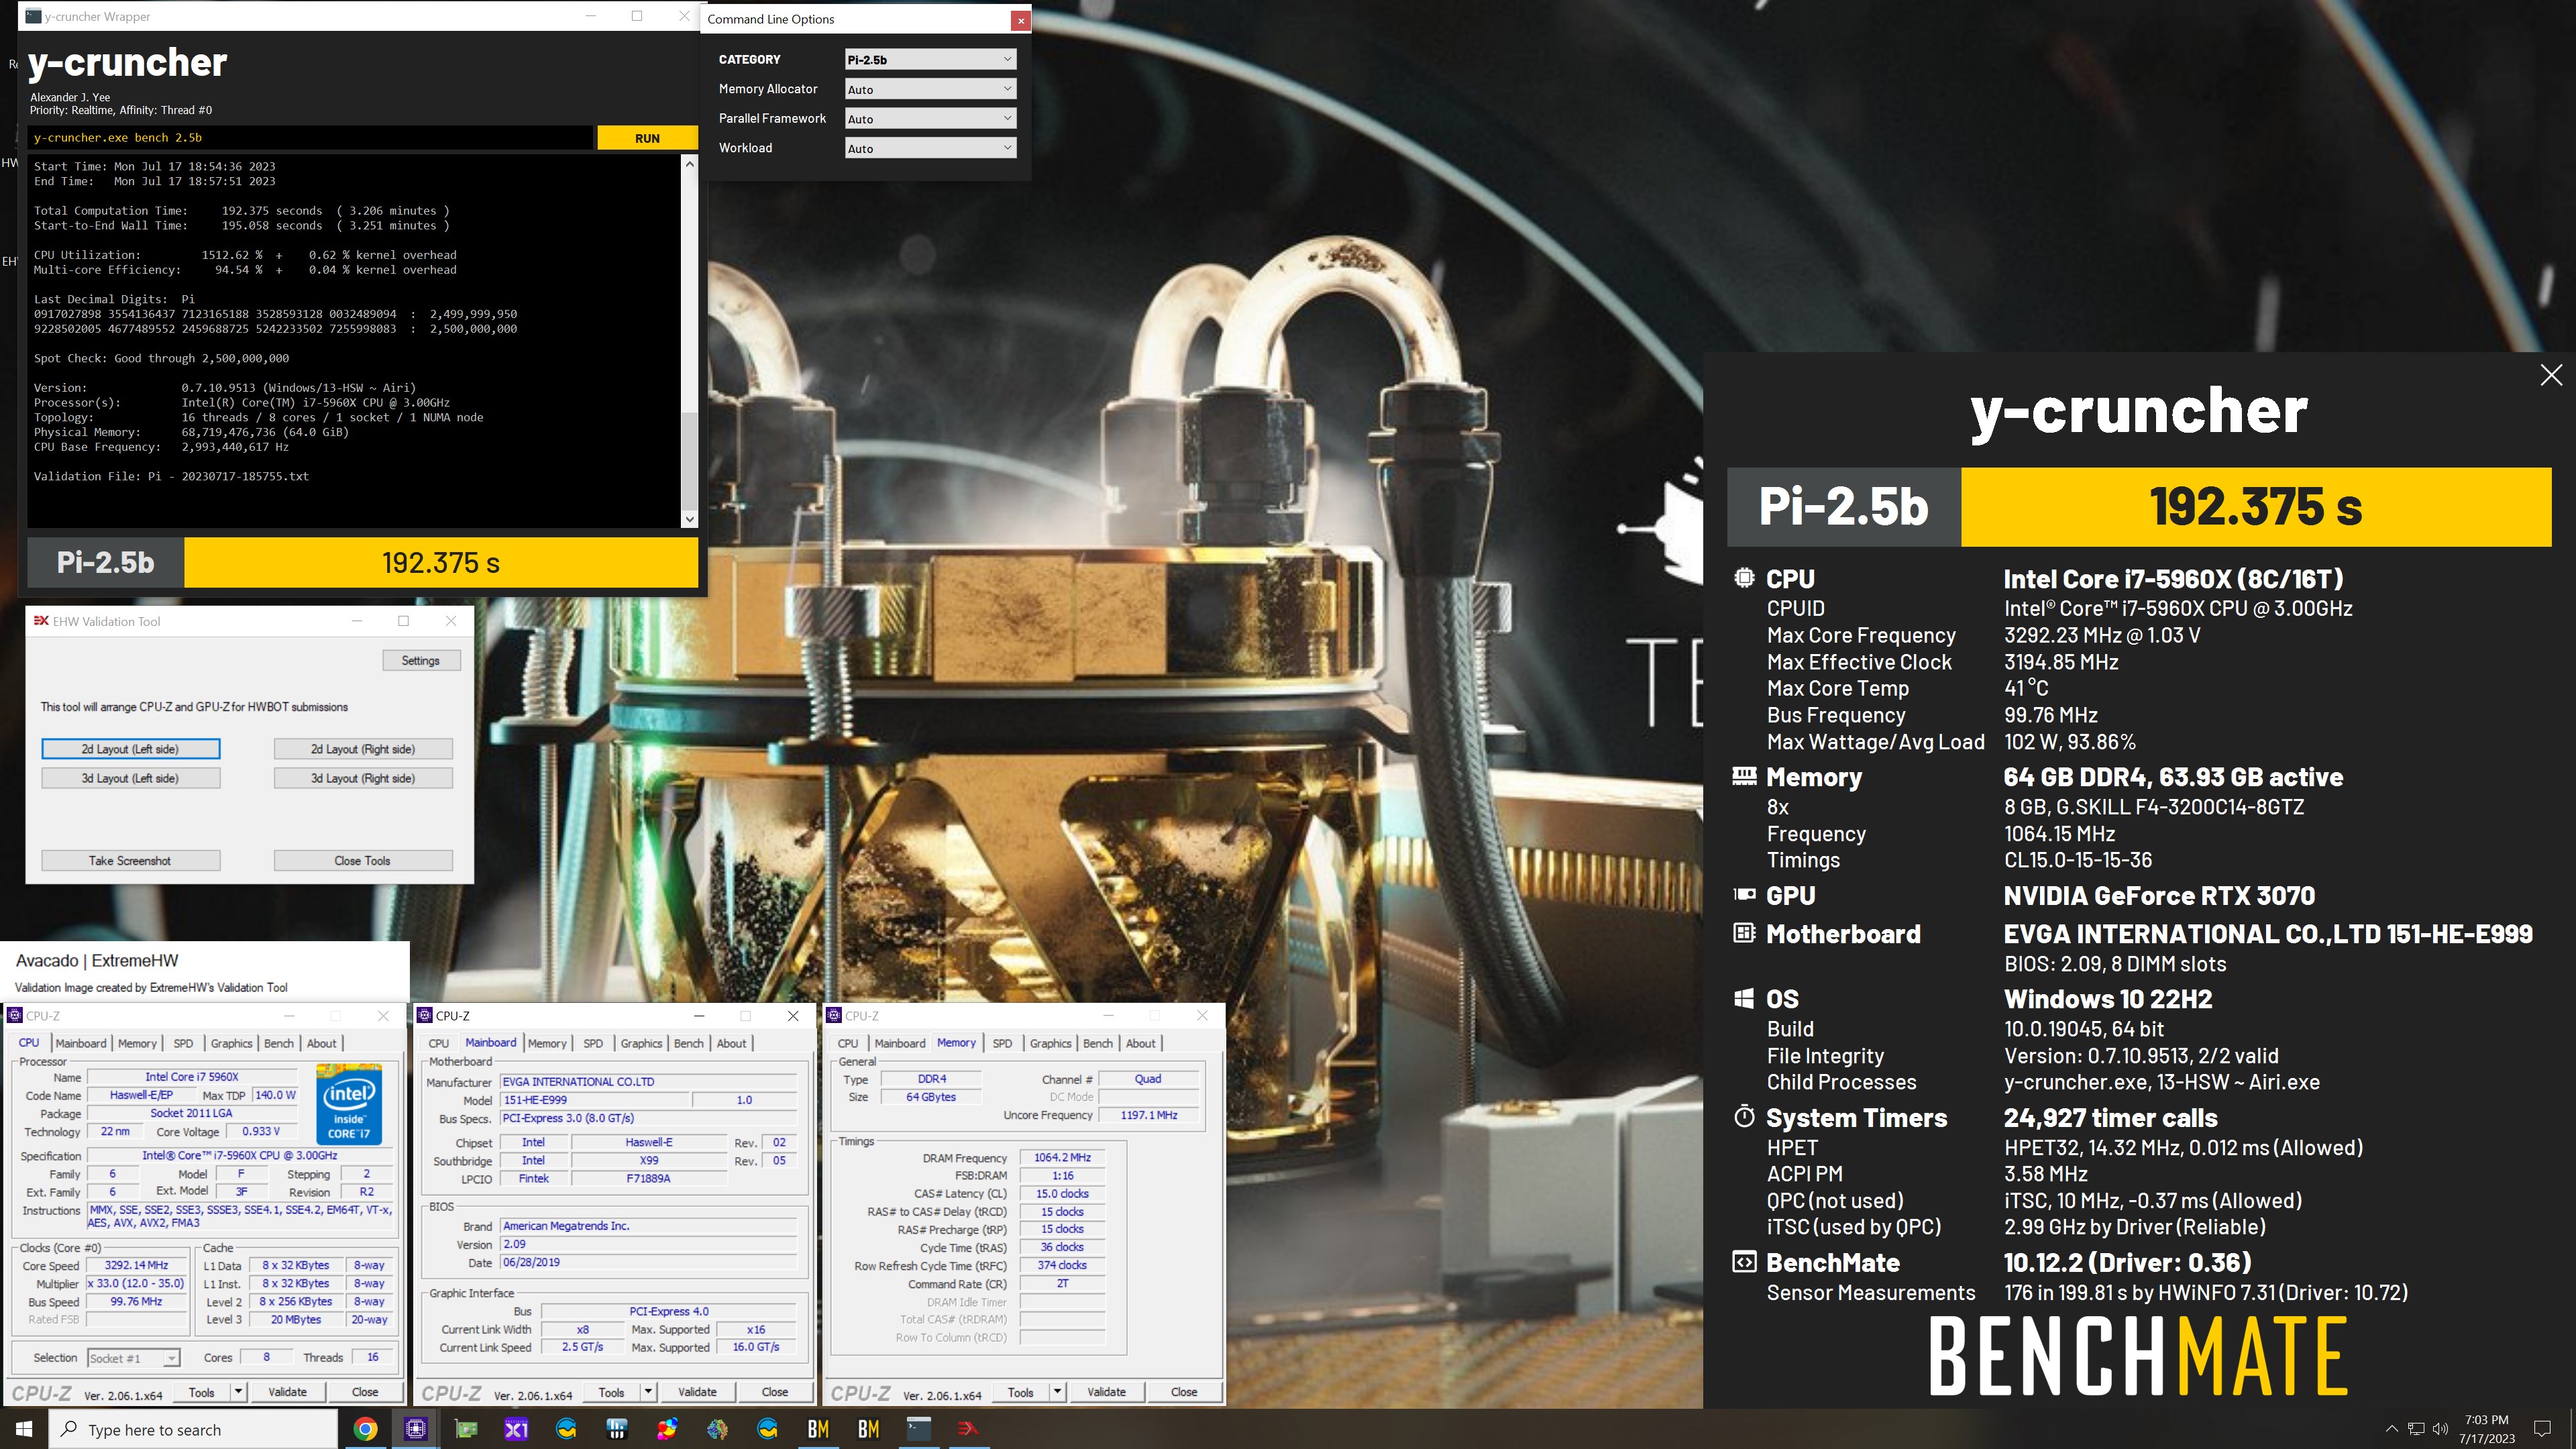Click Close Tools in EHW tool
2576x1449 pixels.
coord(363,860)
